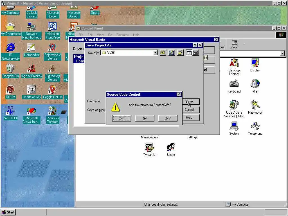
Task: Select Peggle Deluxe desktop shortcut
Action: 53,92
